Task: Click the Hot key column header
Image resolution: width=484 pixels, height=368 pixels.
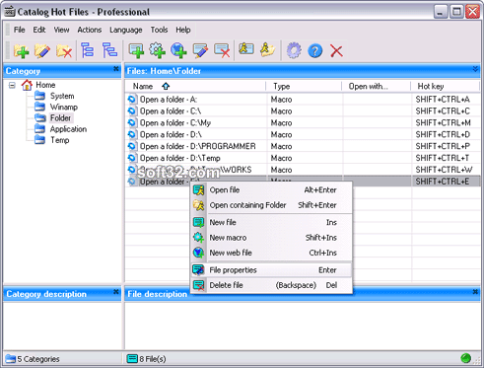Action: click(446, 86)
